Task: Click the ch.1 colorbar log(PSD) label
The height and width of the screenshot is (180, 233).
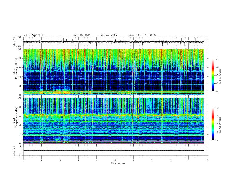Action: tap(220, 77)
